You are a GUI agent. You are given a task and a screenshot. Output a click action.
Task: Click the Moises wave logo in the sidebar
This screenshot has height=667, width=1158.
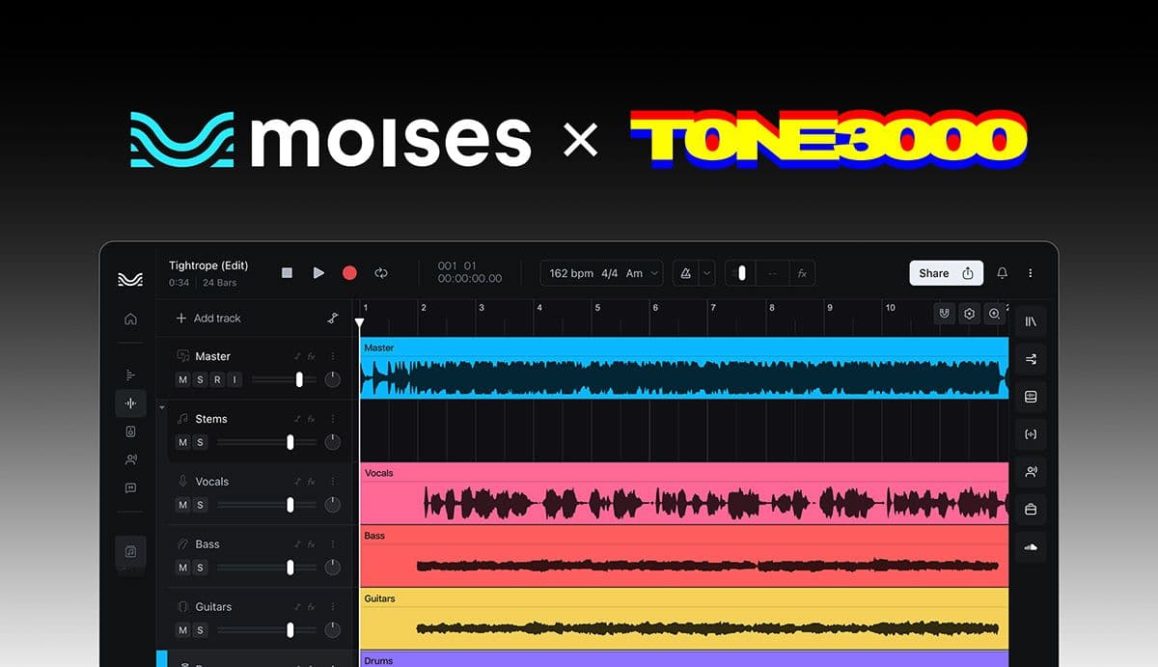[x=130, y=279]
